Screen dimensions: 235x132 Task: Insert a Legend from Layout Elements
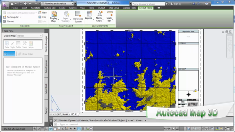tap(89, 15)
